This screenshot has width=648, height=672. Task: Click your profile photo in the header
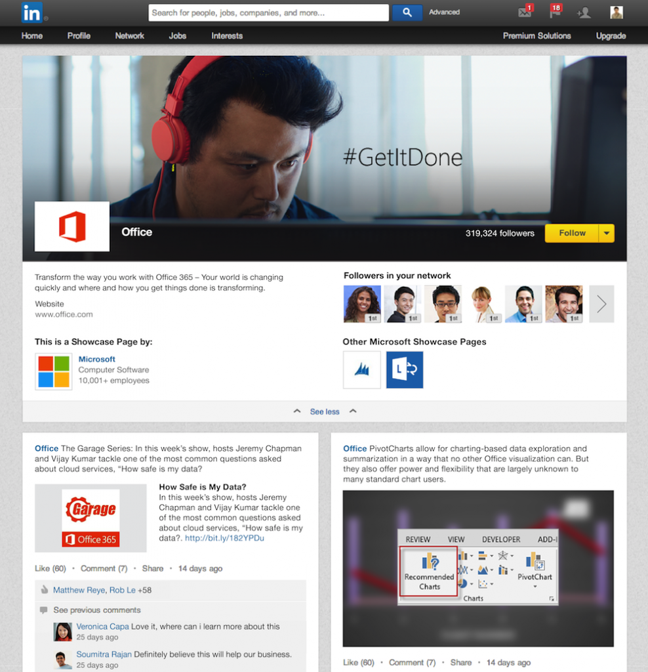pos(615,12)
